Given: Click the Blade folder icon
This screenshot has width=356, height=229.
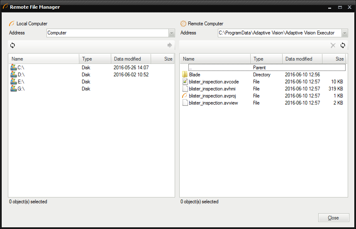Looking at the screenshot, I should point(185,75).
